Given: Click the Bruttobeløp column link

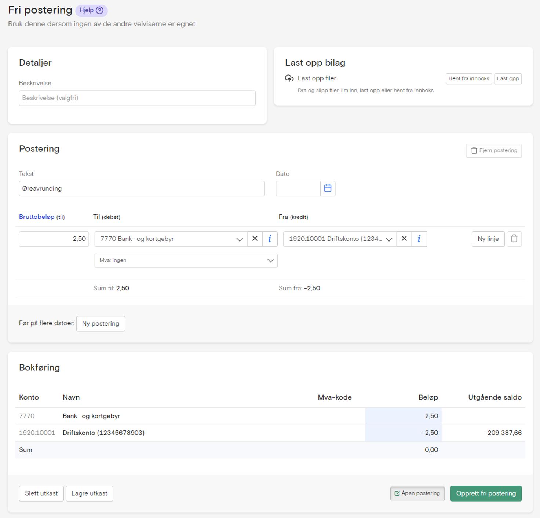Looking at the screenshot, I should pyautogui.click(x=37, y=217).
